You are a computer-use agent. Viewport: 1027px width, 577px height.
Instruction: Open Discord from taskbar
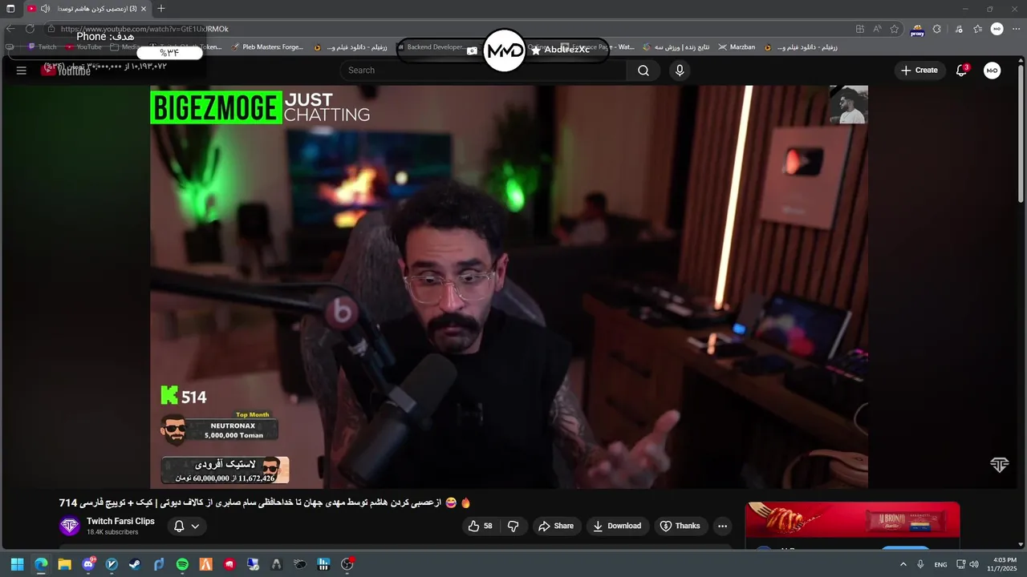(88, 564)
